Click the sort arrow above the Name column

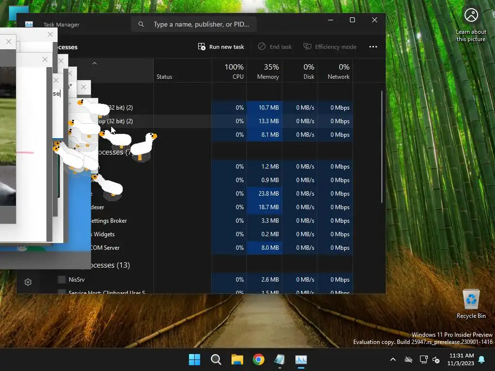[94, 63]
